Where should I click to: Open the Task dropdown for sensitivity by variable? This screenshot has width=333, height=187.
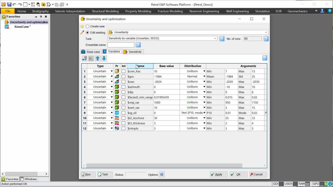click(215, 38)
